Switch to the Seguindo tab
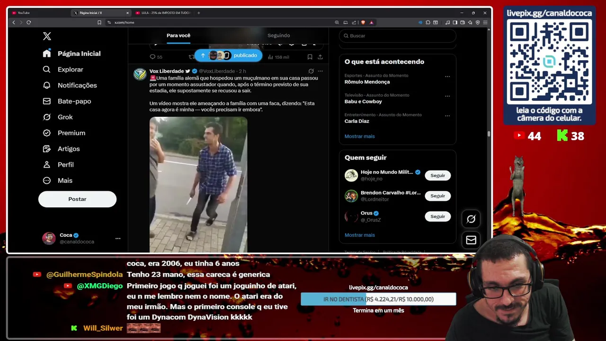Screen dimensions: 606x341 (x=278, y=36)
